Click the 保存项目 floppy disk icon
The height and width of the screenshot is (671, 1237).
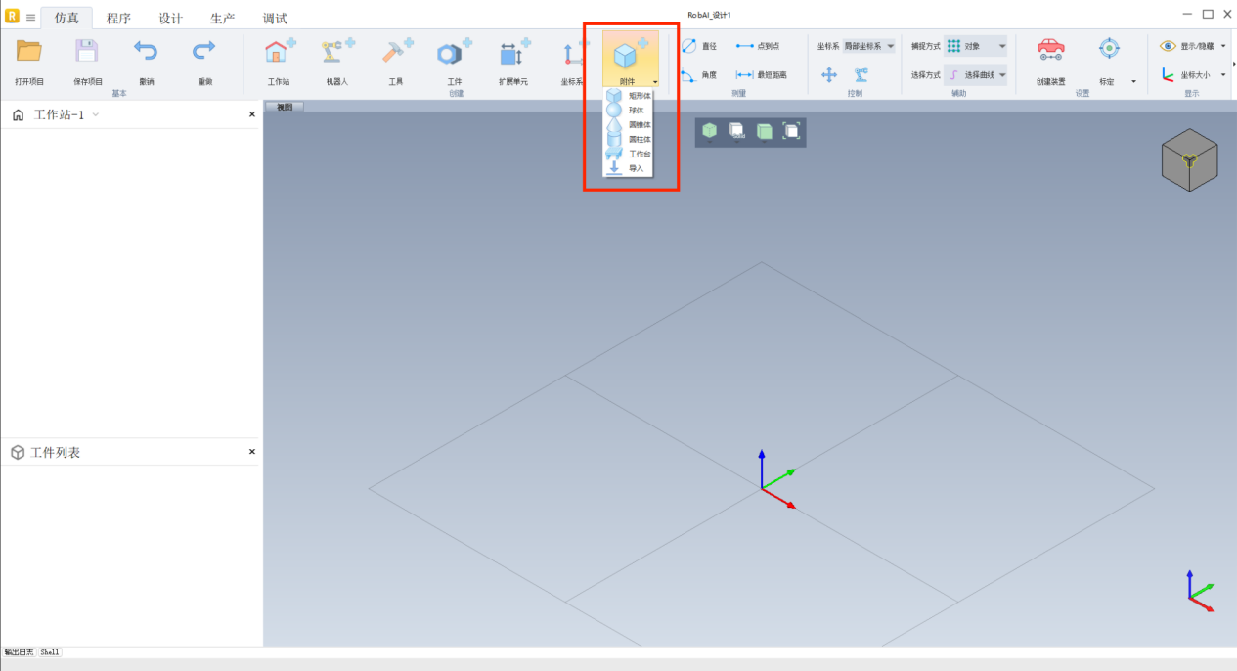point(87,52)
